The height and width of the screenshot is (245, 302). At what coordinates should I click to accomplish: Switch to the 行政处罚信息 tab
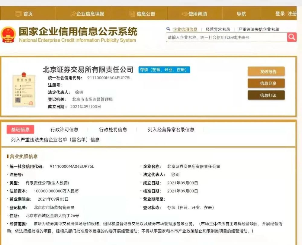point(113,130)
